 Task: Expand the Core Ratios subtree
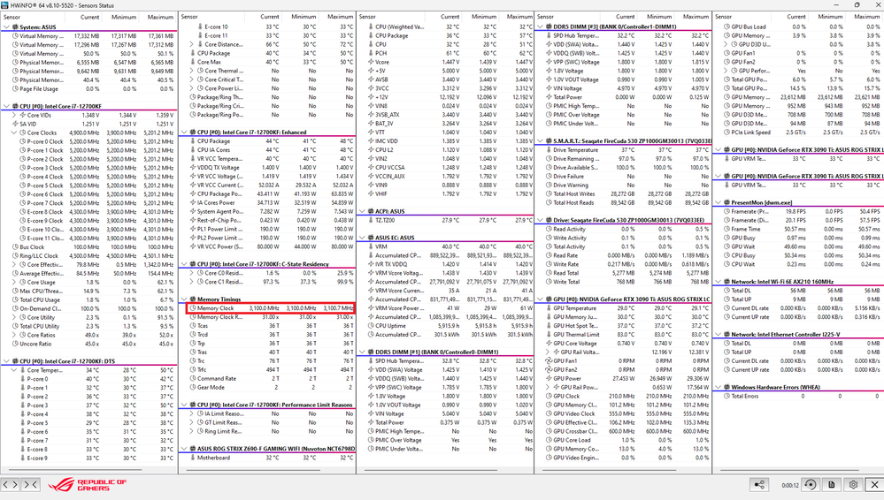13,335
